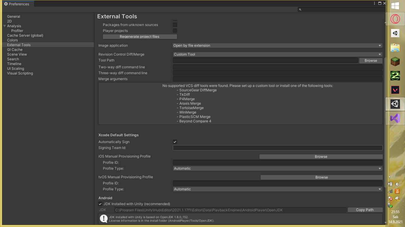This screenshot has width=405, height=227.
Task: Switch to Visual Studio in the taskbar
Action: (395, 118)
